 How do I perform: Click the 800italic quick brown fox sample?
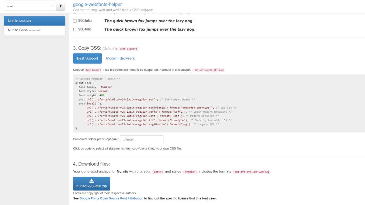[149, 21]
